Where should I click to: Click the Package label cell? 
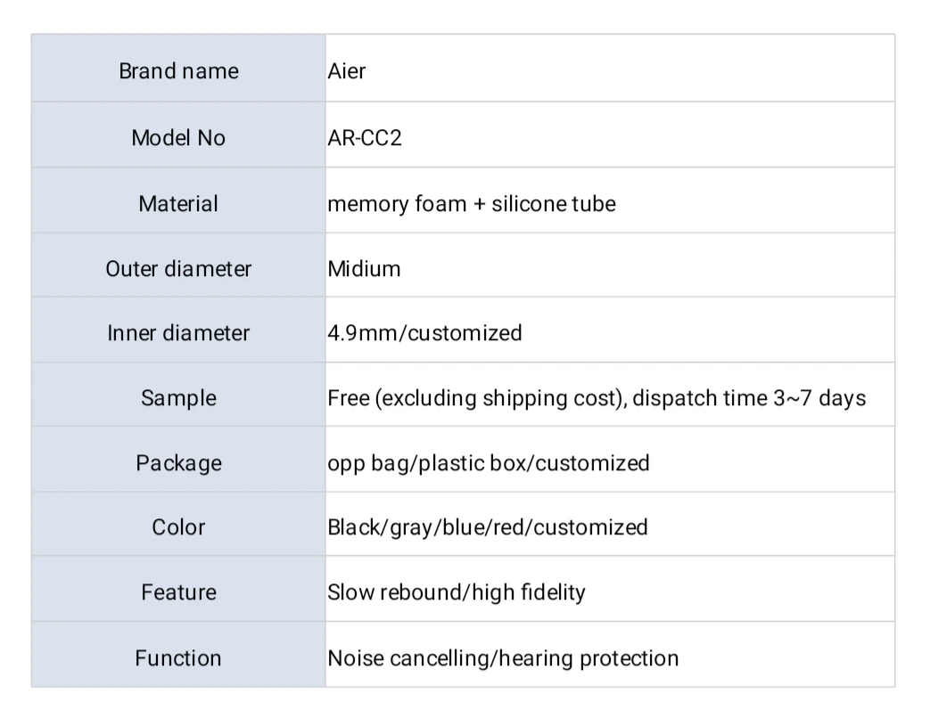click(178, 460)
